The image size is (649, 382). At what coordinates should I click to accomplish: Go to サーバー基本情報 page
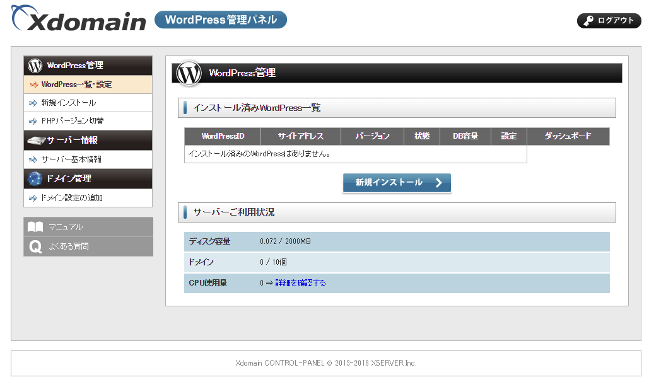point(71,159)
